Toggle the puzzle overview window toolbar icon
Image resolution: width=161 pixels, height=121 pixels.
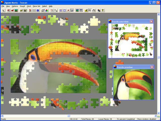click(81, 10)
